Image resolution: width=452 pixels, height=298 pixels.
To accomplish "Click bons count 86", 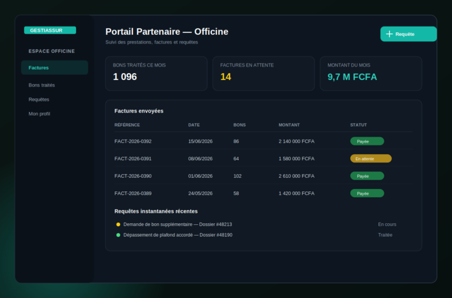I will [x=236, y=141].
